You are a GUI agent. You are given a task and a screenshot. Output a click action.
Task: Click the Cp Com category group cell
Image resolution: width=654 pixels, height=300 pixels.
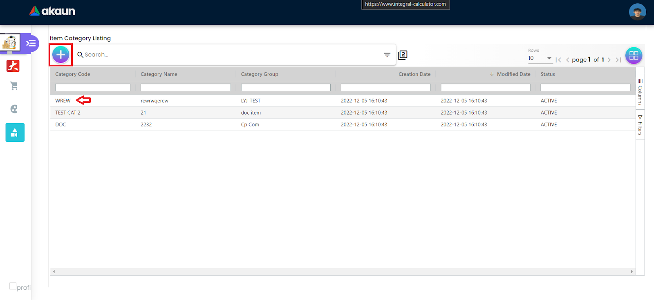point(250,125)
